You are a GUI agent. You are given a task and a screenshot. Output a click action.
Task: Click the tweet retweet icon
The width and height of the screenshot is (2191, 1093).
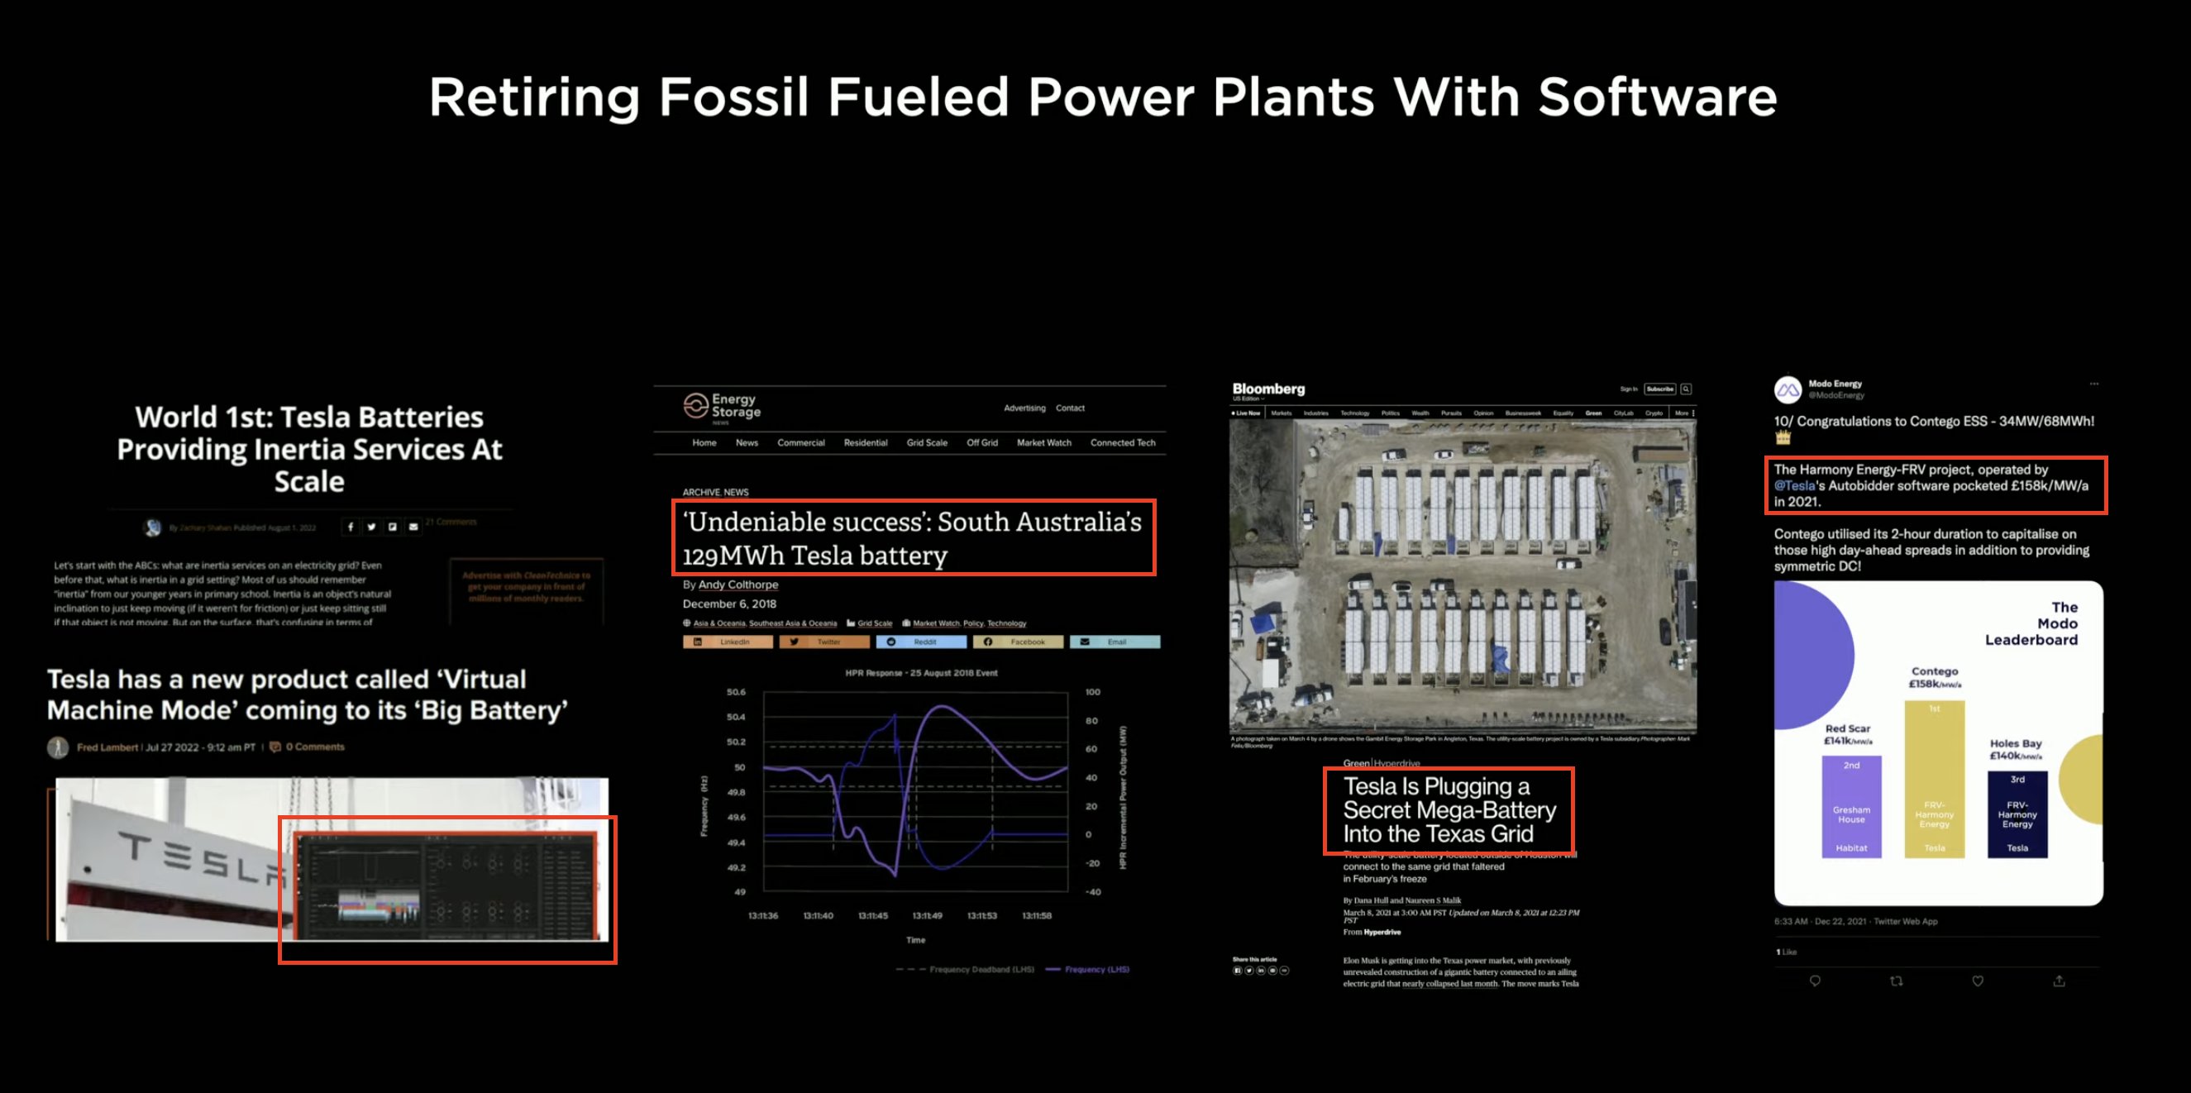[x=1896, y=981]
